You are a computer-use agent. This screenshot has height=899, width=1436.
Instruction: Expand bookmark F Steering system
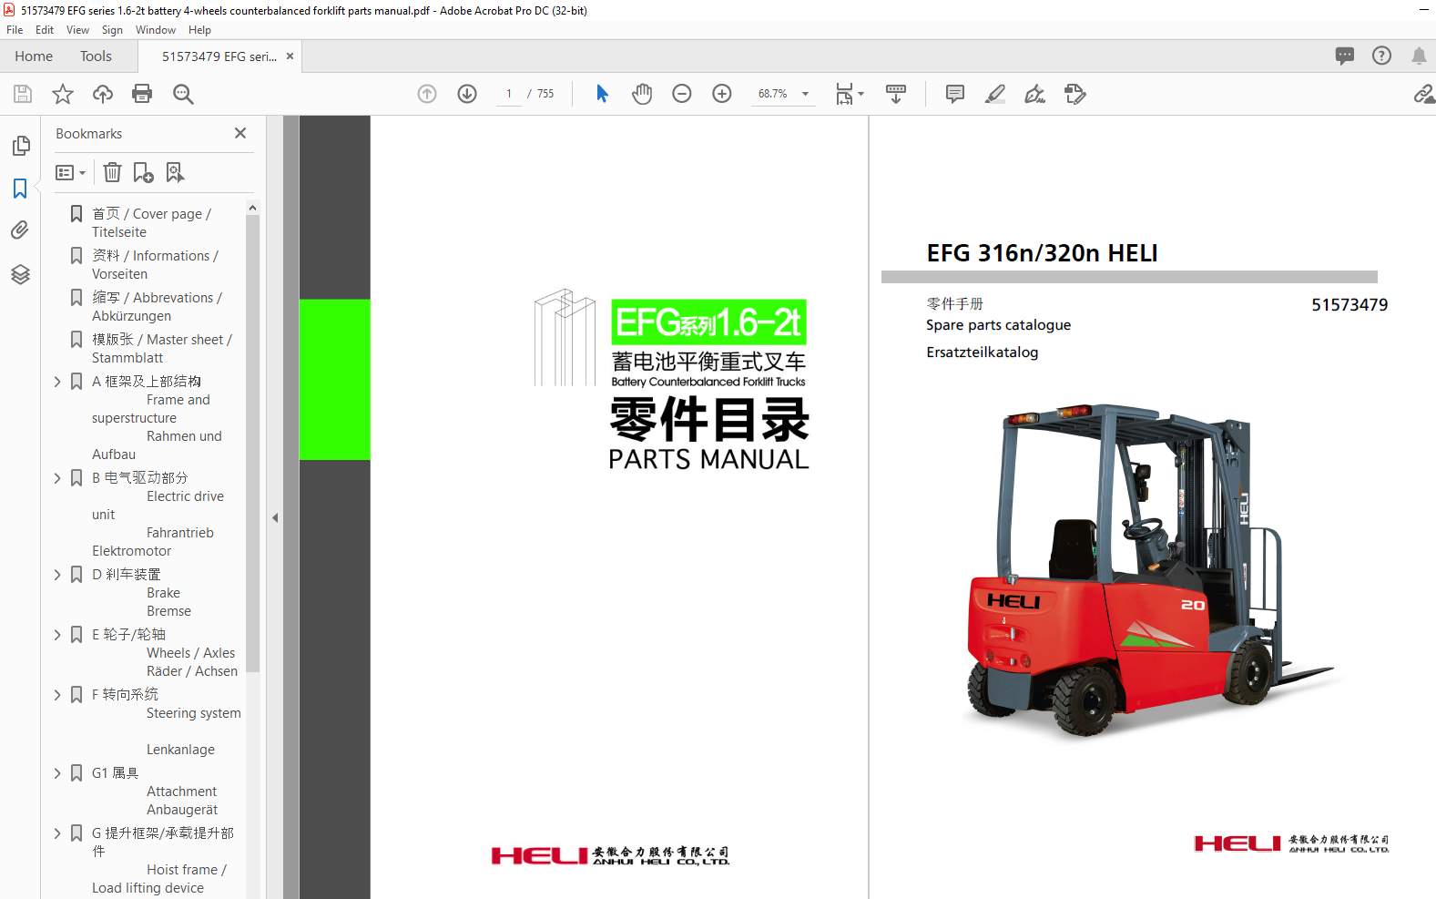pyautogui.click(x=57, y=695)
